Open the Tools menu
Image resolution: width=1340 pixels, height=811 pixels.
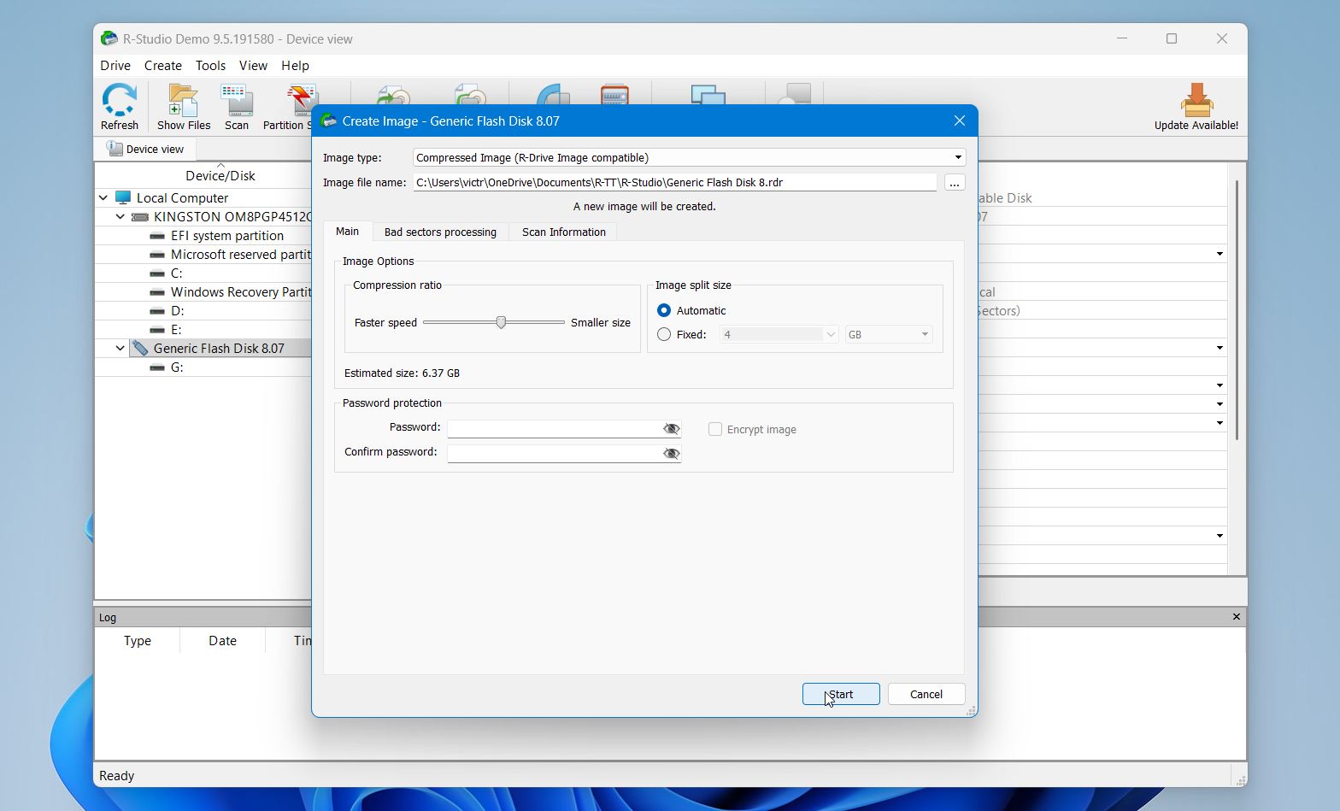[x=210, y=65]
